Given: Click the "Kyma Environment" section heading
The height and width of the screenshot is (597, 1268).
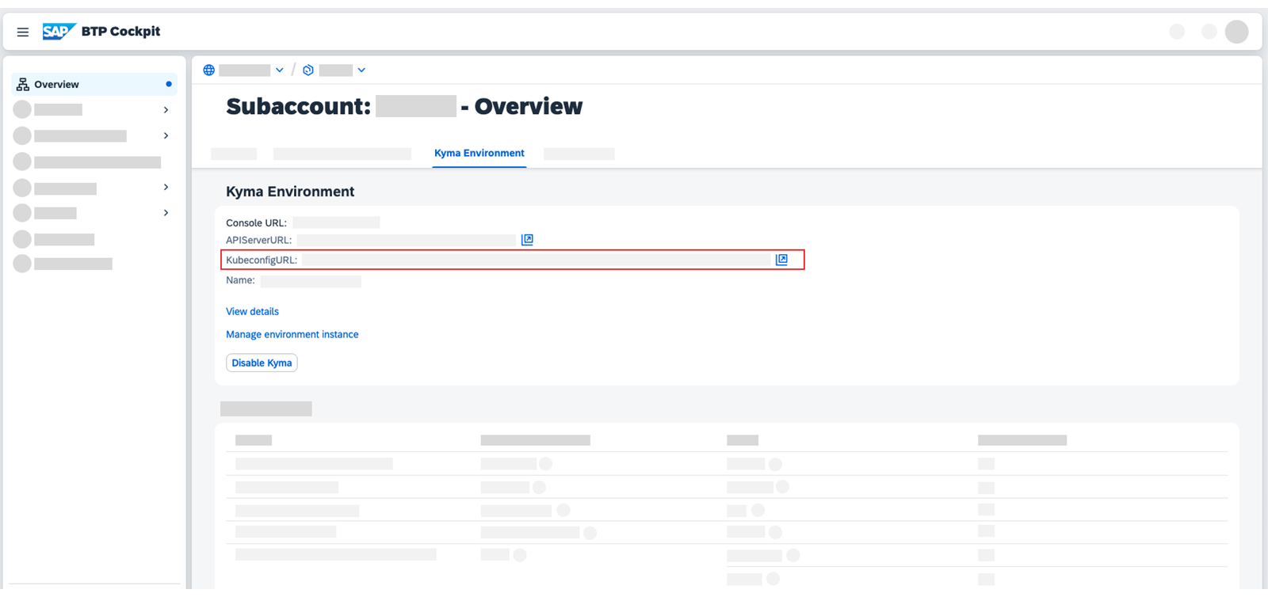Looking at the screenshot, I should (290, 192).
